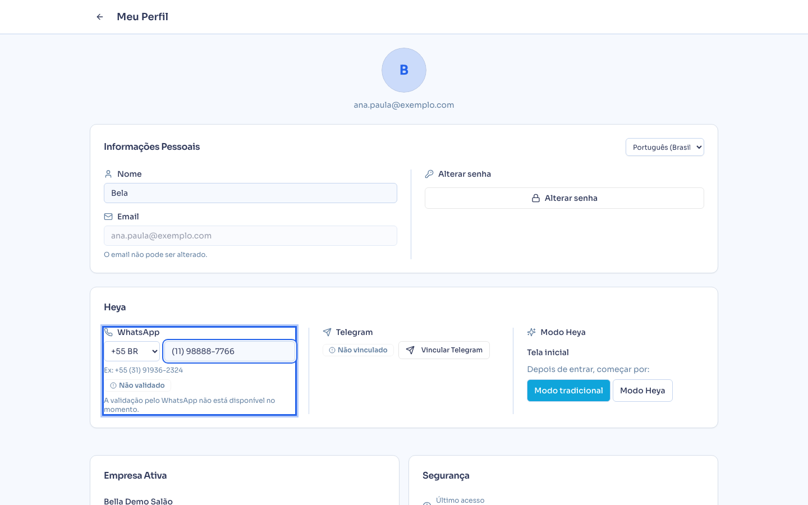Click the Não vinculado status badge
The width and height of the screenshot is (808, 505).
358,350
